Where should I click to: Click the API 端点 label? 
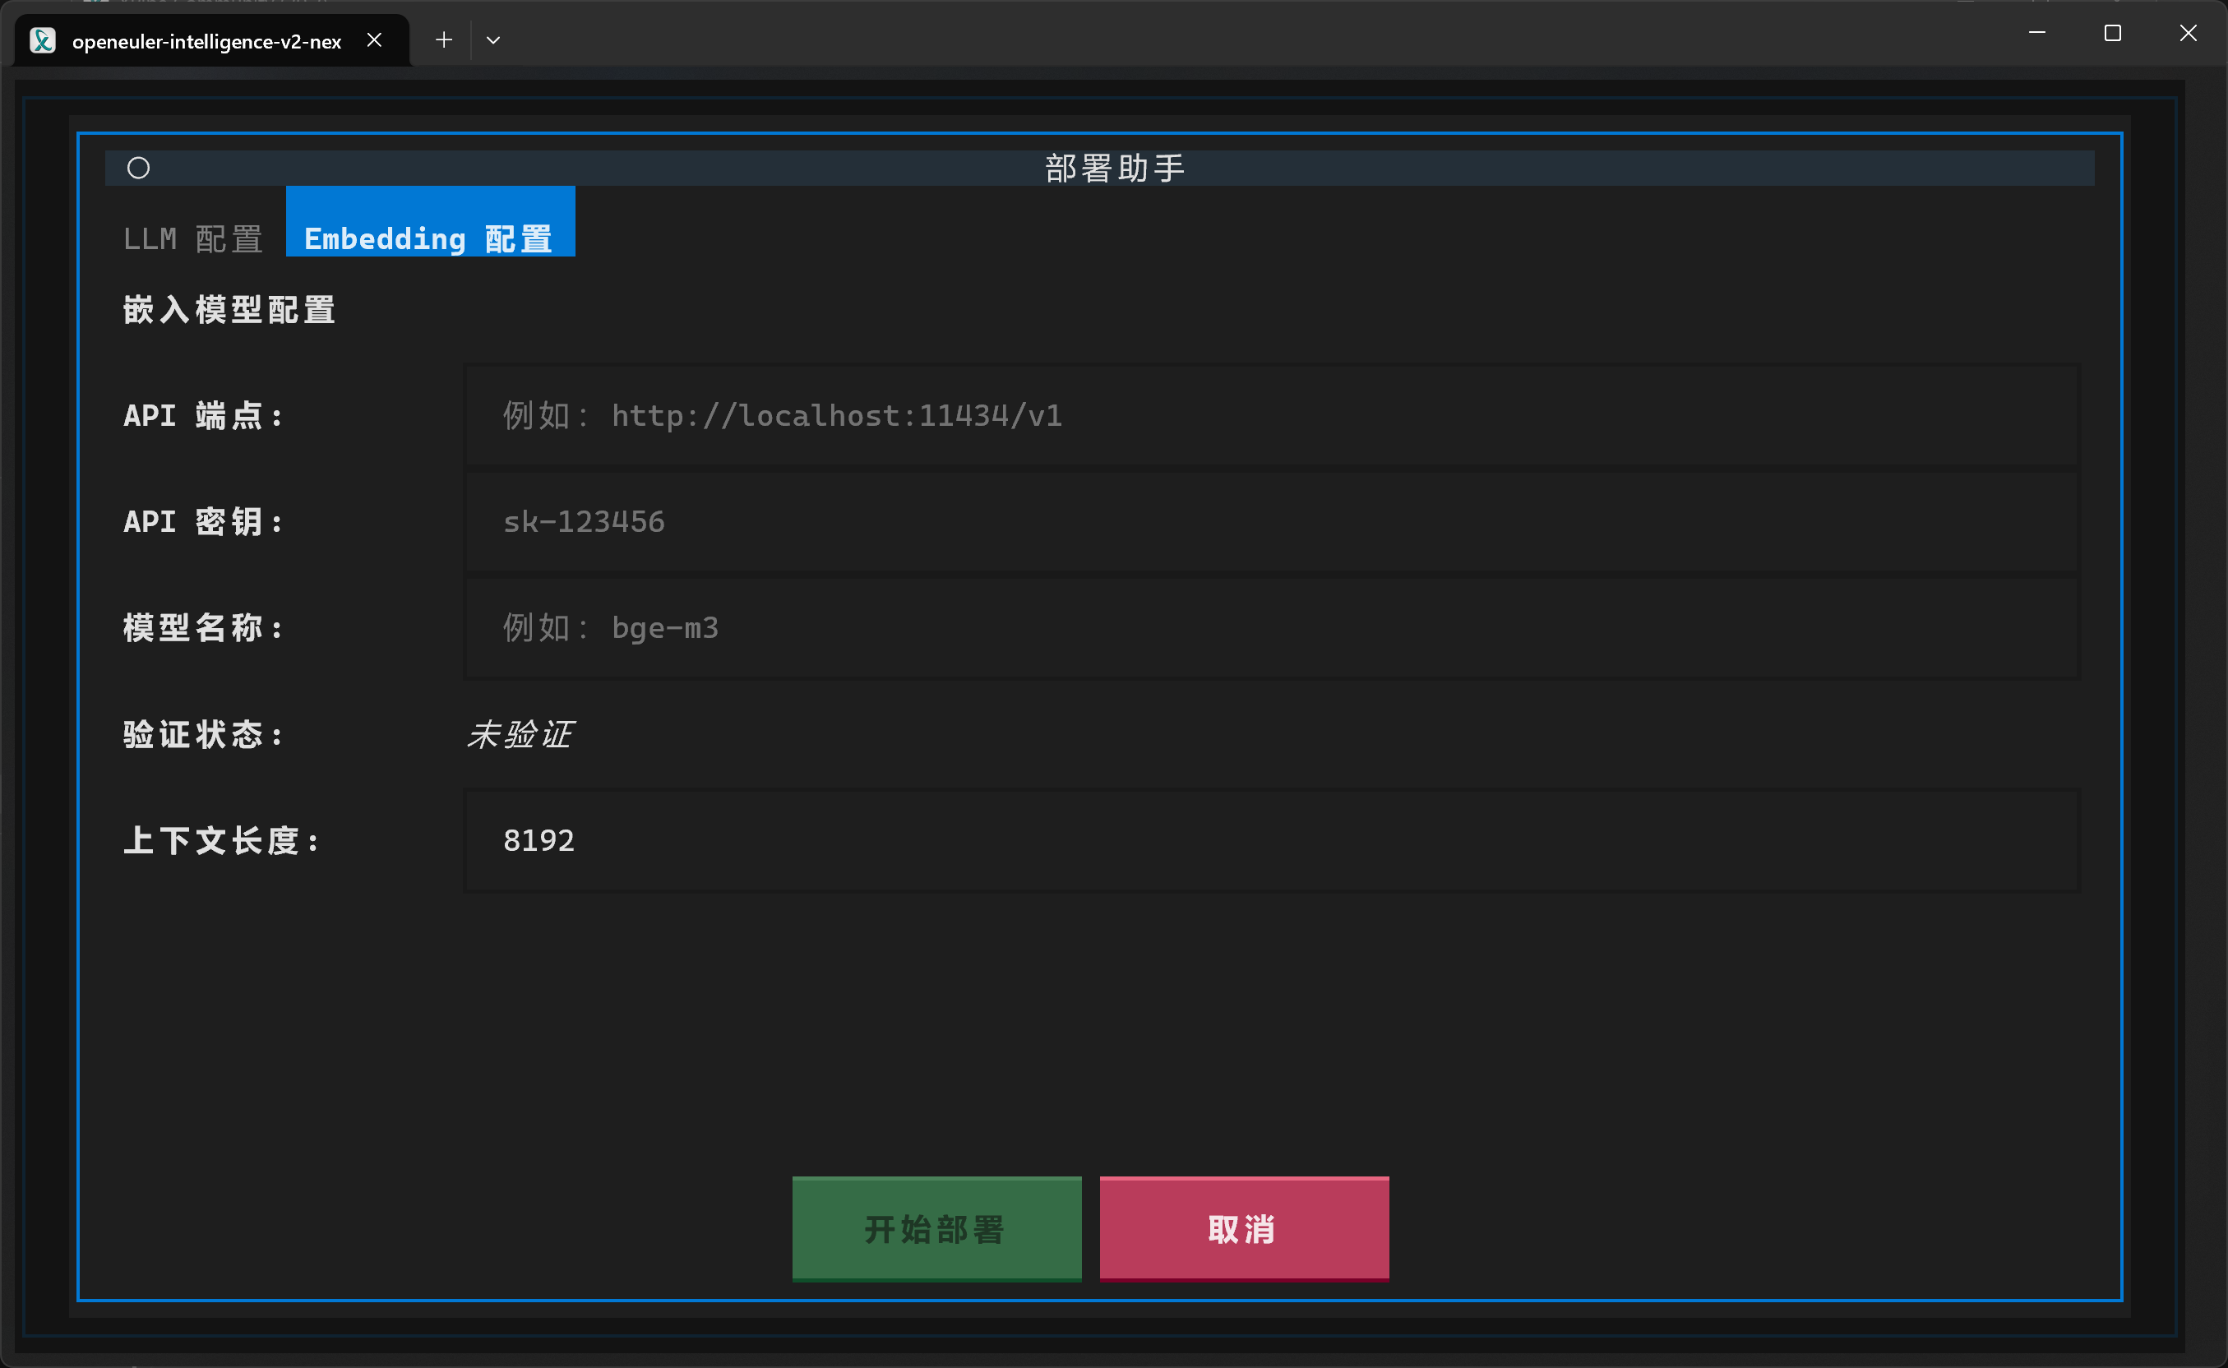pos(202,414)
